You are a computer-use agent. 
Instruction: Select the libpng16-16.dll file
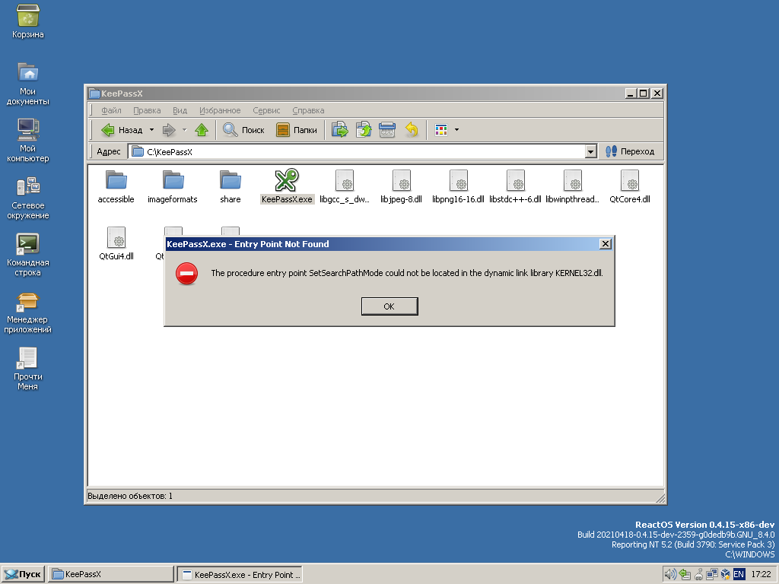(458, 187)
